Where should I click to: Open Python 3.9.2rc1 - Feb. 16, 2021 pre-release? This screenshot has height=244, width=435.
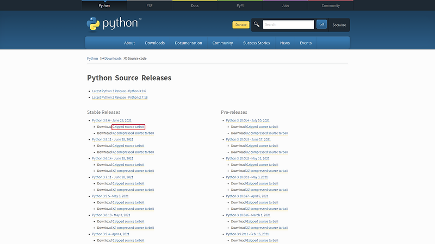[247, 234]
